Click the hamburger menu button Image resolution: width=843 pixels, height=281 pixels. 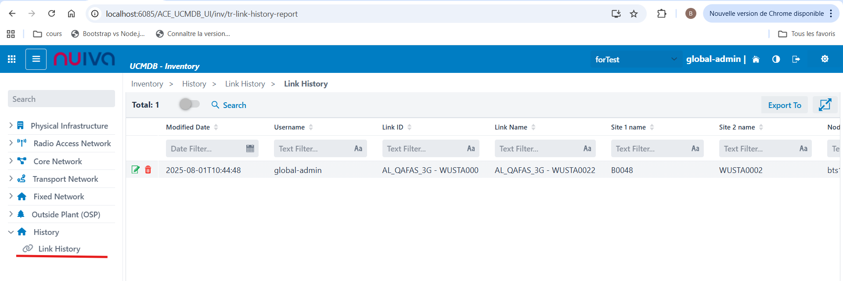pyautogui.click(x=36, y=59)
